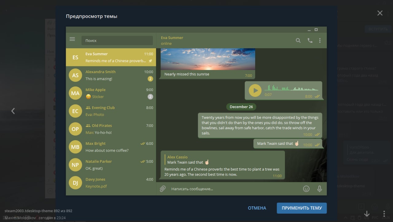Select the Max Bright chat
393x222 pixels.
click(111, 147)
